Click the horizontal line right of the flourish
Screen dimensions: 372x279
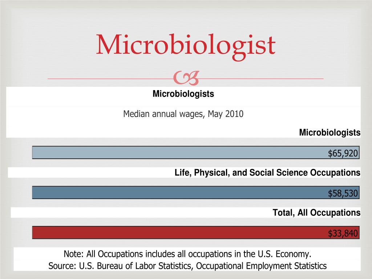(x=261, y=79)
